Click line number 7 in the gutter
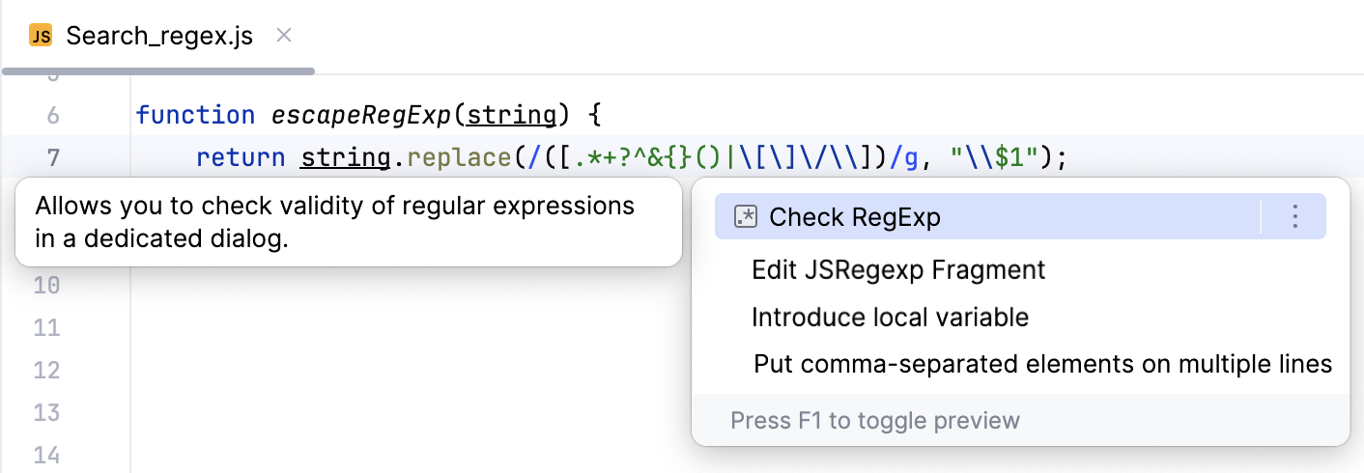This screenshot has width=1364, height=473. 52,158
